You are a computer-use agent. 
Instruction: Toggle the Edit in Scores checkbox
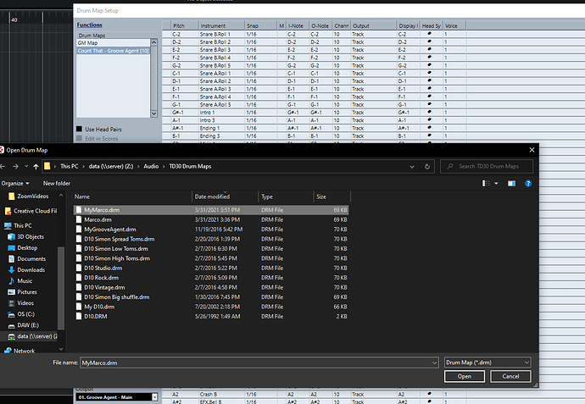(79, 138)
